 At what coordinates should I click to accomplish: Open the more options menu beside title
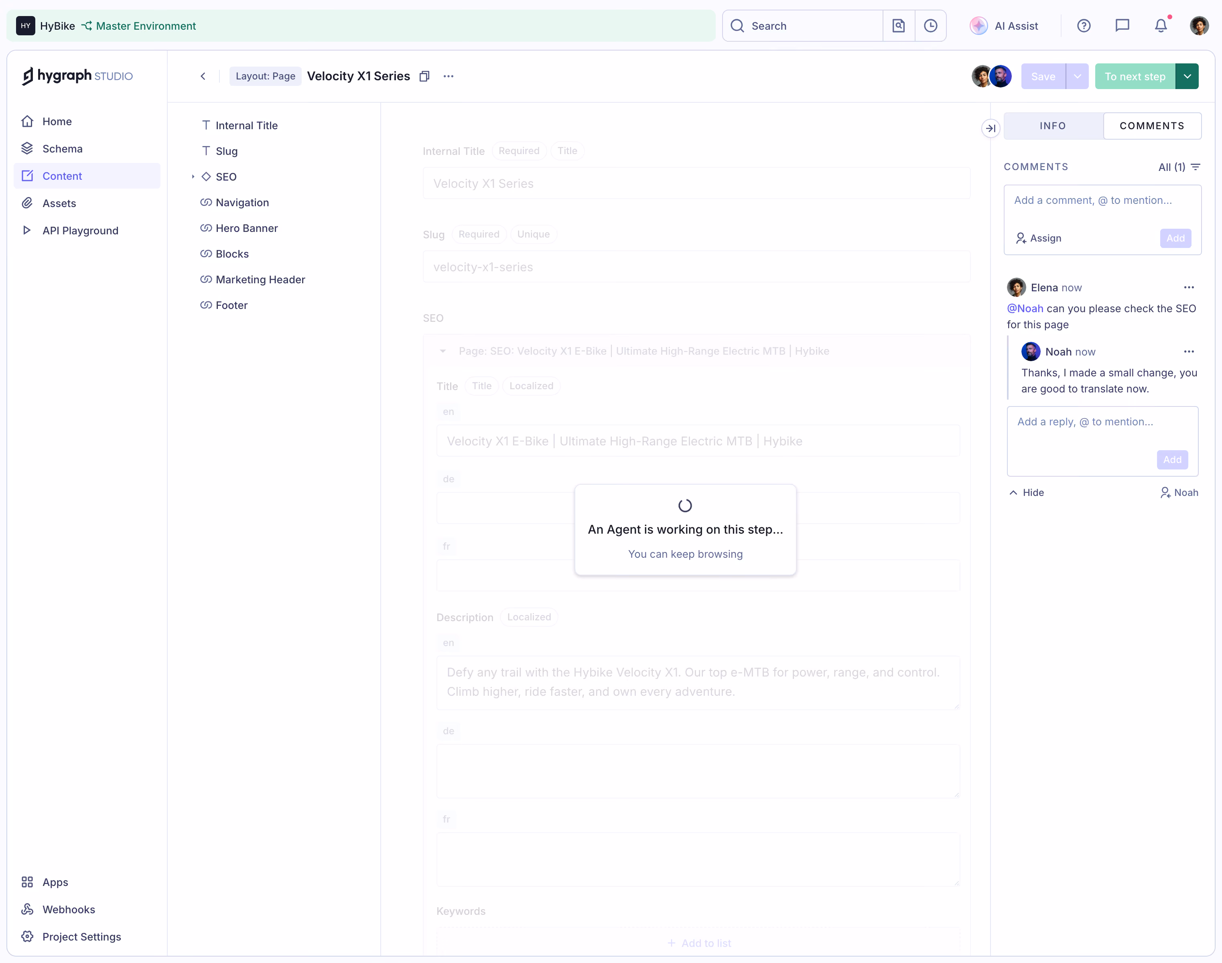click(x=449, y=76)
